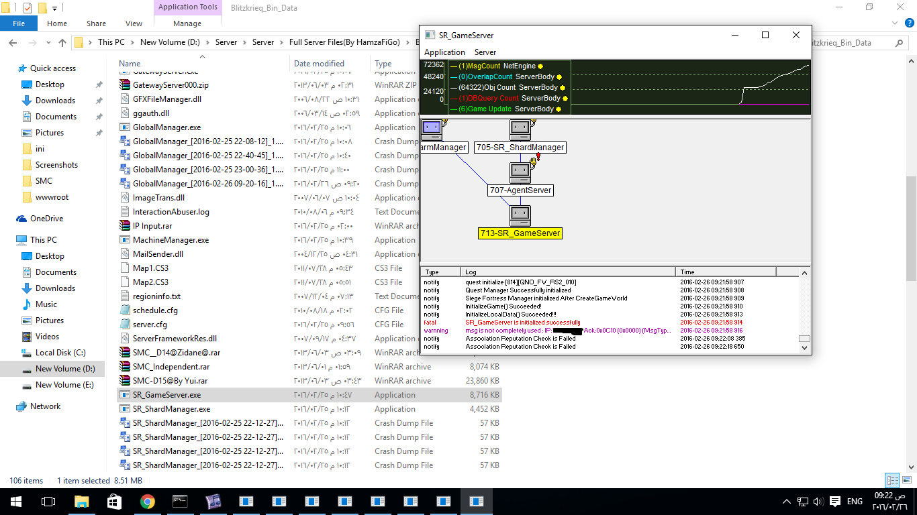Click the Map1.CS3 file icon
917x515 pixels.
(125, 268)
